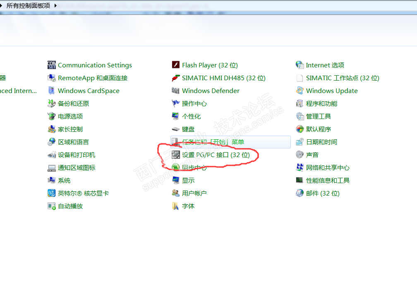Click the 日期和时间 clock icon
This screenshot has width=417, height=284.
point(300,142)
